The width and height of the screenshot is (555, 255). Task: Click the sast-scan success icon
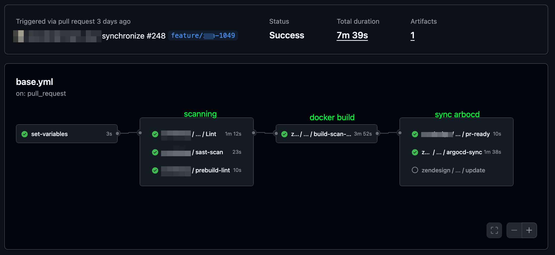tap(155, 152)
